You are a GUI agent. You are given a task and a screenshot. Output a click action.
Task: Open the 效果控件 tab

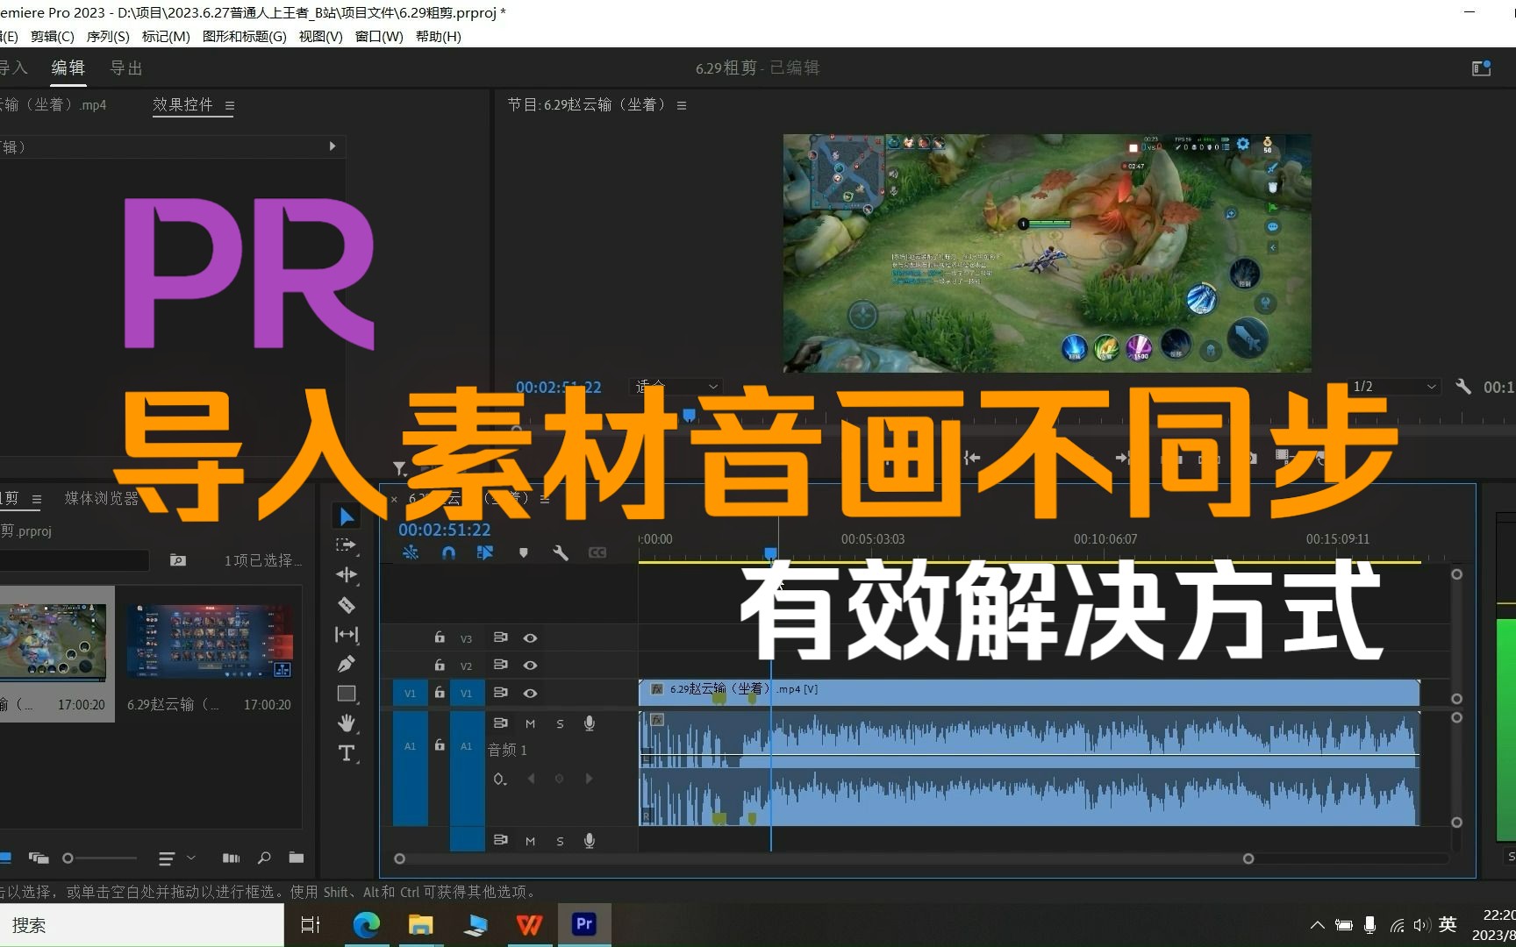(182, 104)
